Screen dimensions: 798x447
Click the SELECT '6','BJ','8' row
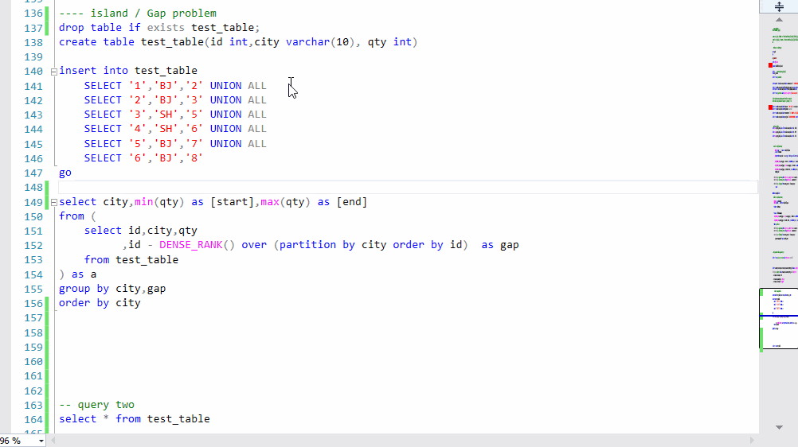coord(143,158)
